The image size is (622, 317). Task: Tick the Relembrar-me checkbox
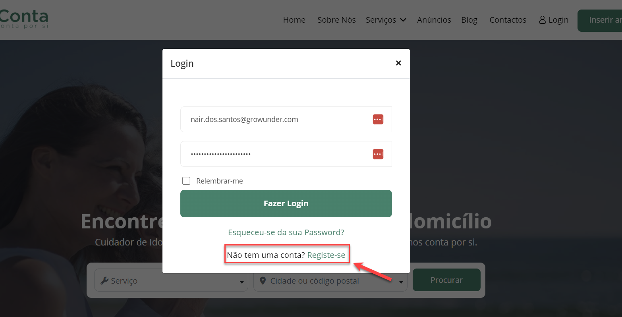[186, 181]
